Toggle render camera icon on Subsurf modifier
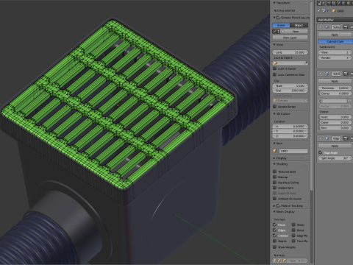The image size is (353, 265). point(346,27)
